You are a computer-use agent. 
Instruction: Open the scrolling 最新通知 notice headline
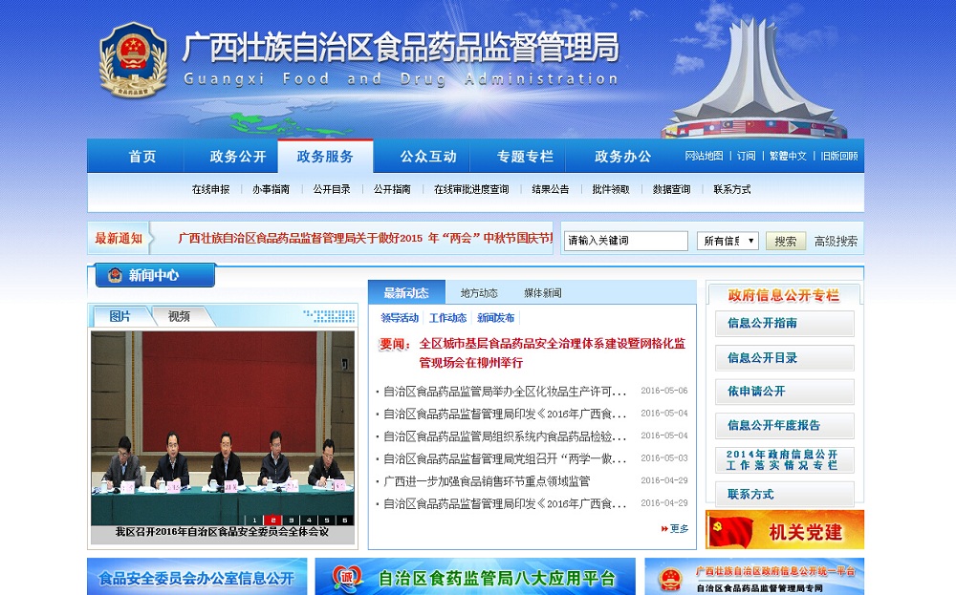(x=364, y=238)
